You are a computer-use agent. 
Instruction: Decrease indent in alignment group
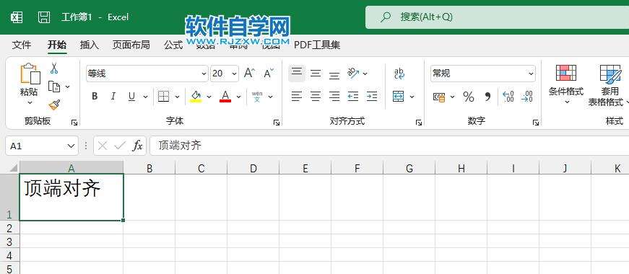pos(353,96)
